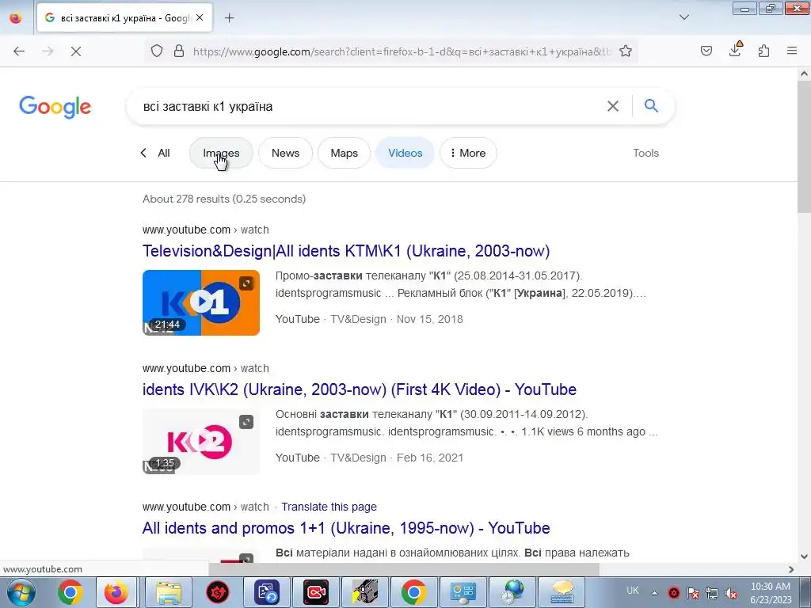
Task: Switch to the Maps filter
Action: click(344, 153)
